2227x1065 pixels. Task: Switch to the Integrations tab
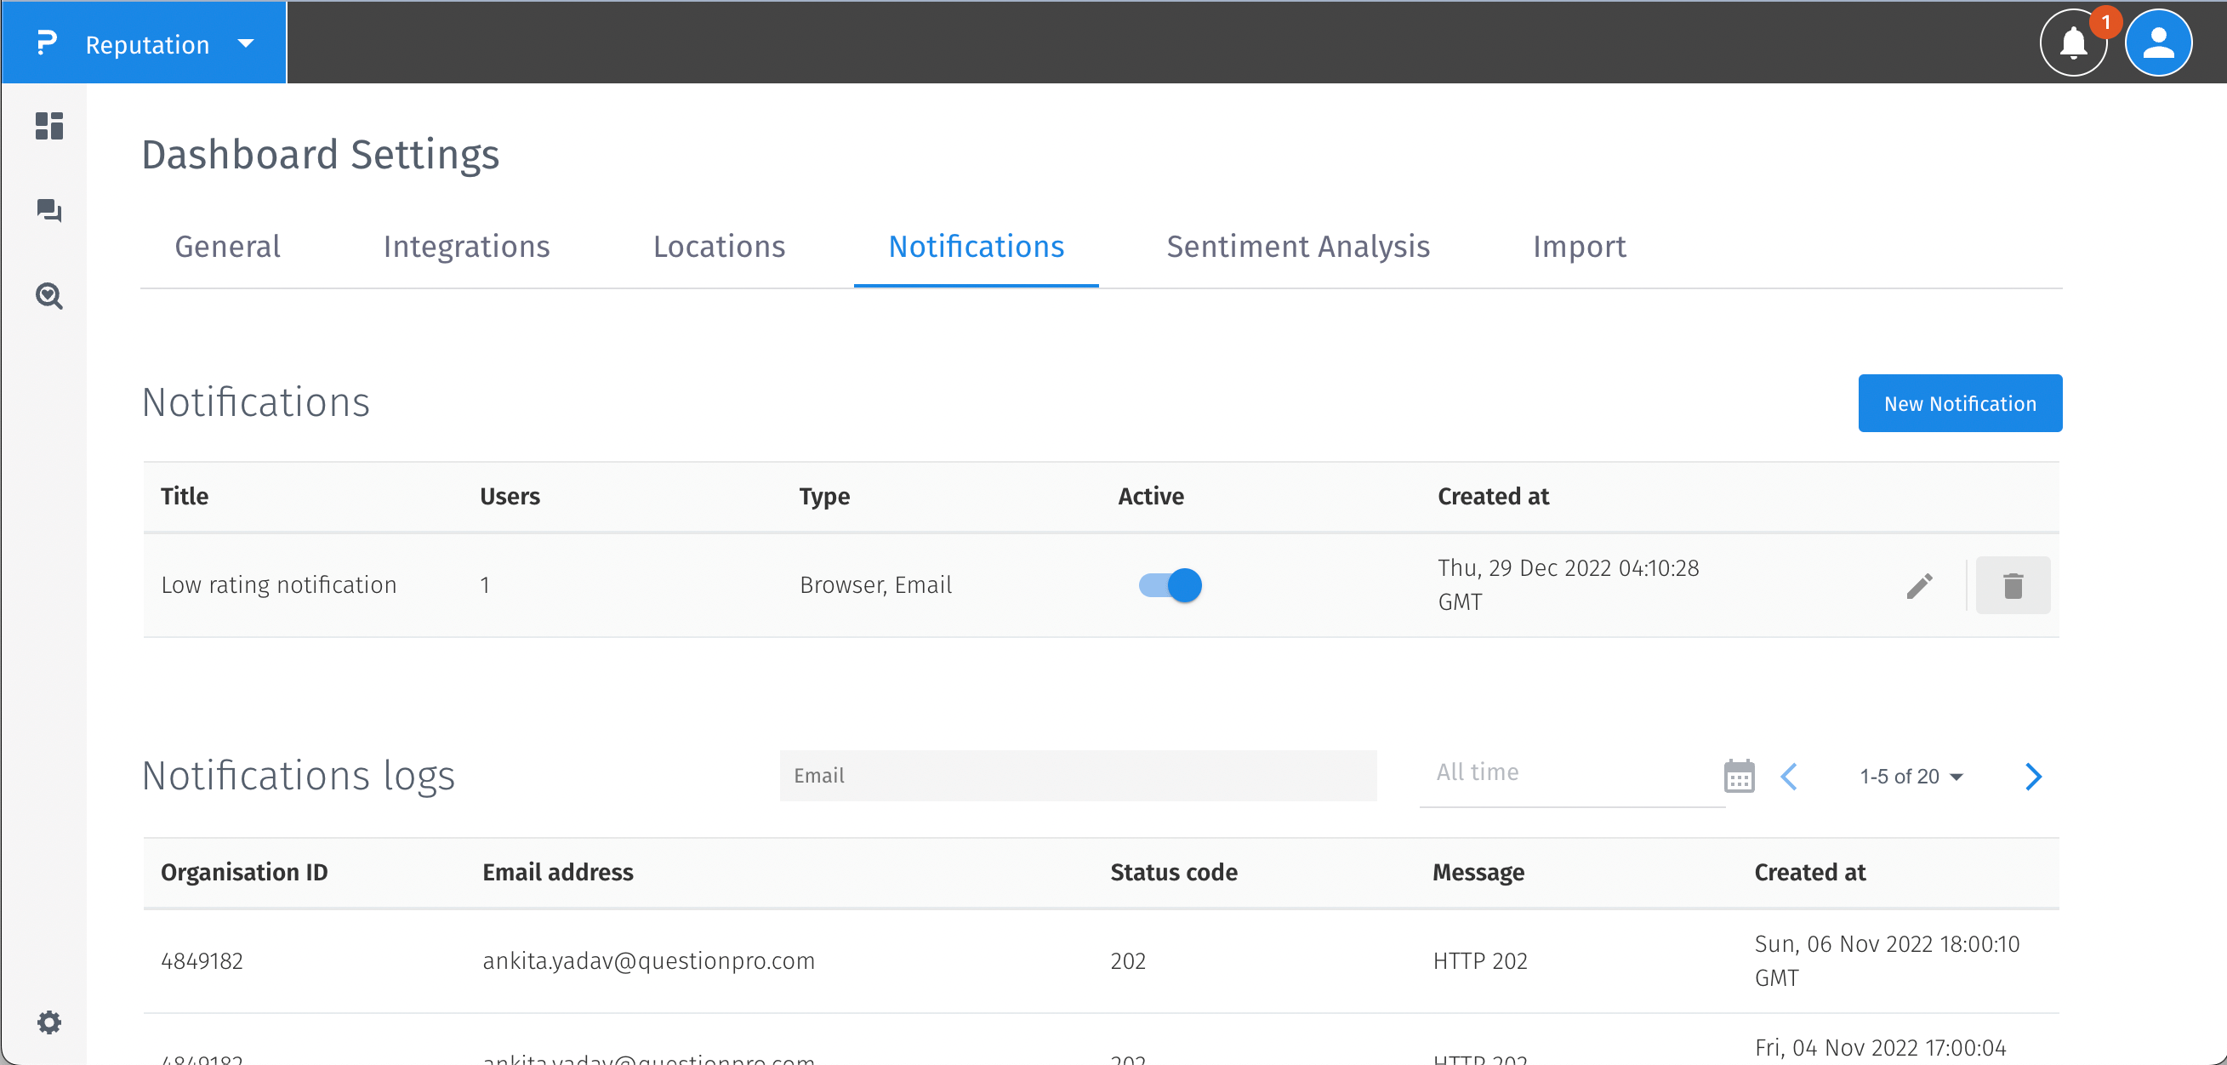[x=466, y=248]
